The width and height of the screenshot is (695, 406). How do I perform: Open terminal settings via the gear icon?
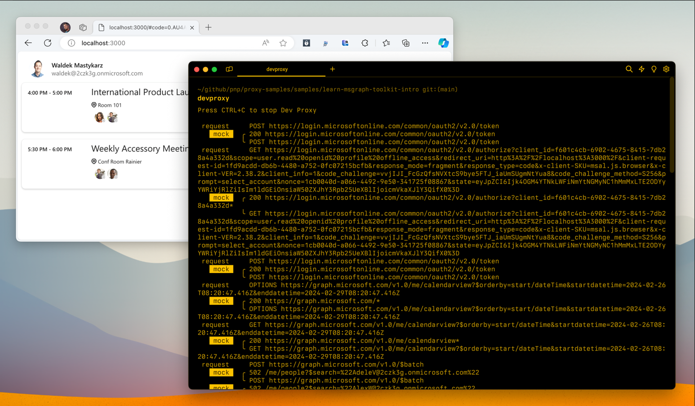[666, 69]
